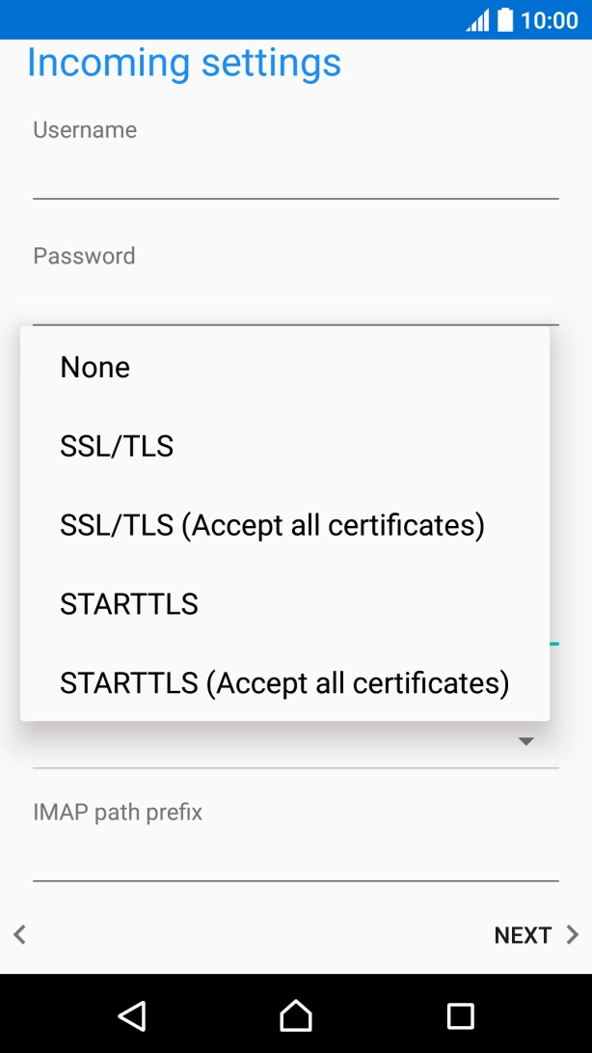
Task: Pick STARTTLS as the security type
Action: point(129,603)
